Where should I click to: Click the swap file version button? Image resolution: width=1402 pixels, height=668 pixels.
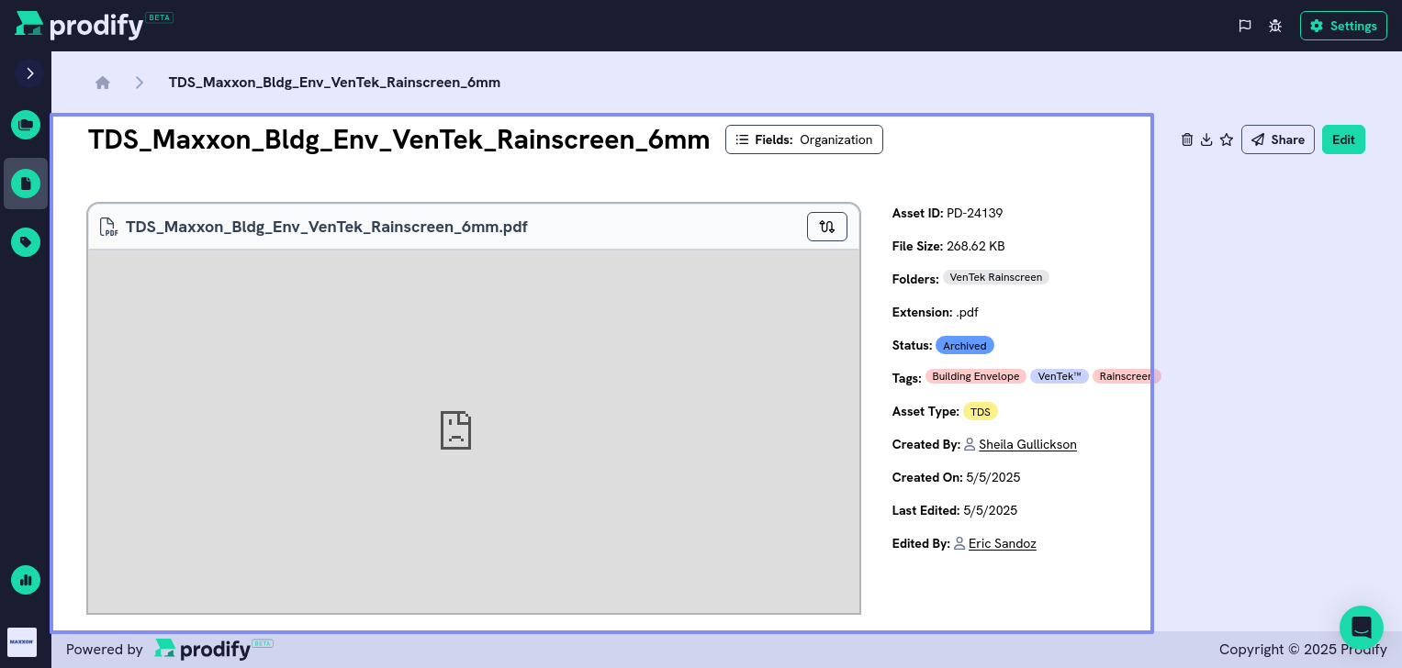pyautogui.click(x=826, y=227)
